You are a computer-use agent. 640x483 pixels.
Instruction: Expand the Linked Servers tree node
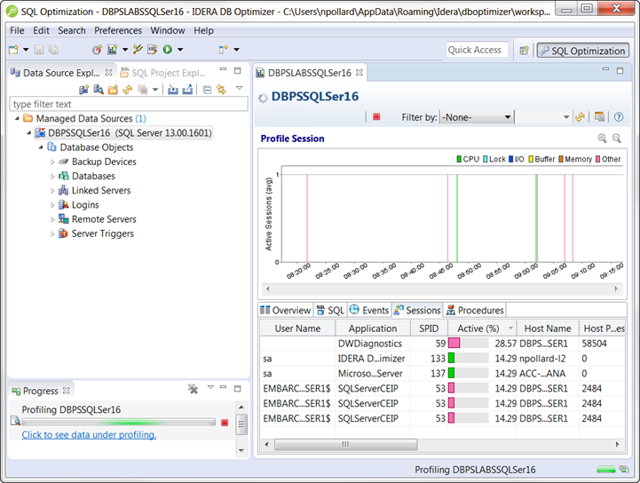[53, 191]
